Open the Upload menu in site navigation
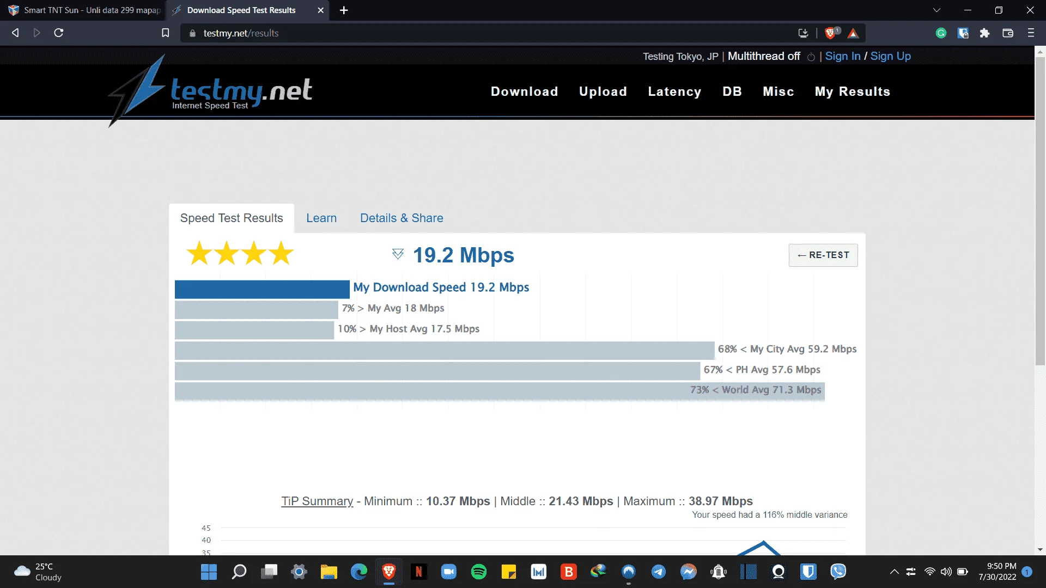 pyautogui.click(x=603, y=91)
